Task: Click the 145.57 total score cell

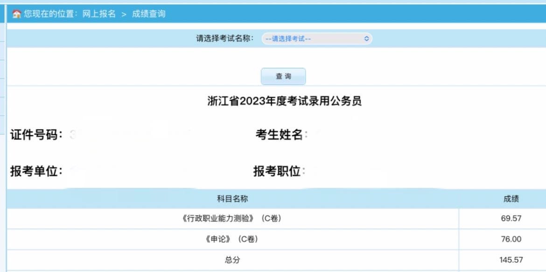Action: tap(511, 260)
